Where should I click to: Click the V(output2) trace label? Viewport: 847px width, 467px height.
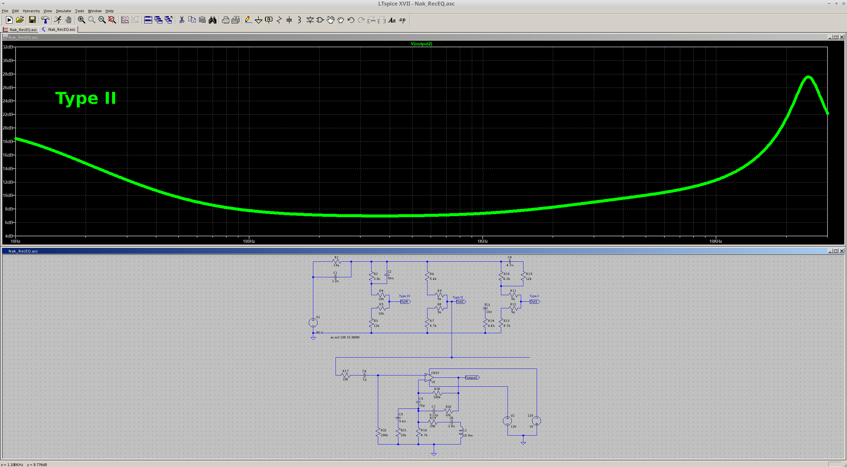click(421, 44)
